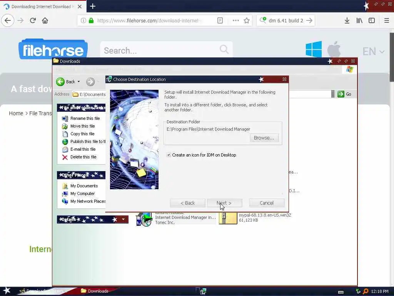
Task: Open the Firefox hamburger menu
Action: click(x=386, y=20)
